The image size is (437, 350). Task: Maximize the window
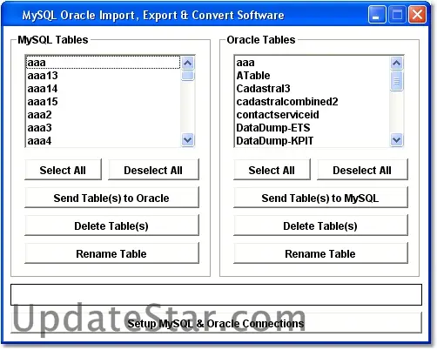(x=397, y=15)
